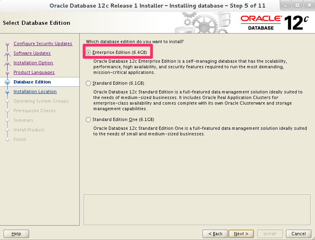315x240 pixels.
Task: Open Help from the bottom-left button
Action: point(16,234)
